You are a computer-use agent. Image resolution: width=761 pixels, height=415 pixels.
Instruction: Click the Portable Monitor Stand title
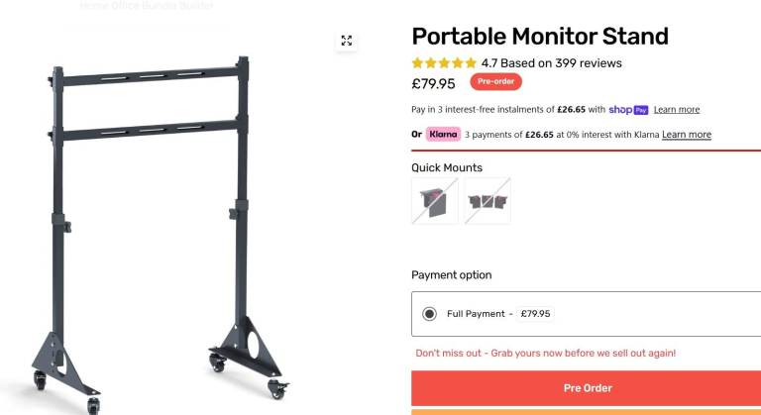coord(540,37)
